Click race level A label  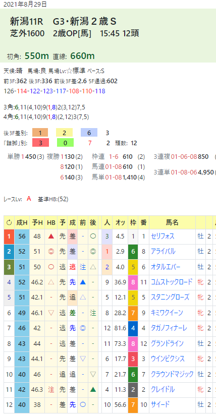[x=29, y=199]
